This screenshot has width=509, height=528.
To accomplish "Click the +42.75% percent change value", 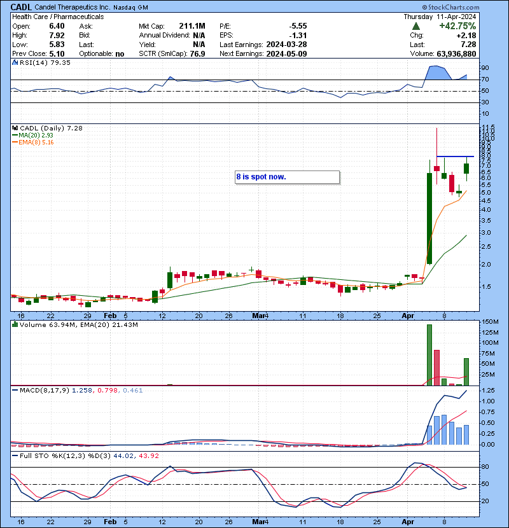I will coord(457,26).
